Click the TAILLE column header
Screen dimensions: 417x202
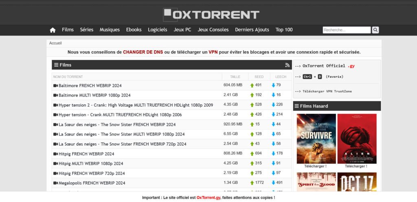point(235,77)
